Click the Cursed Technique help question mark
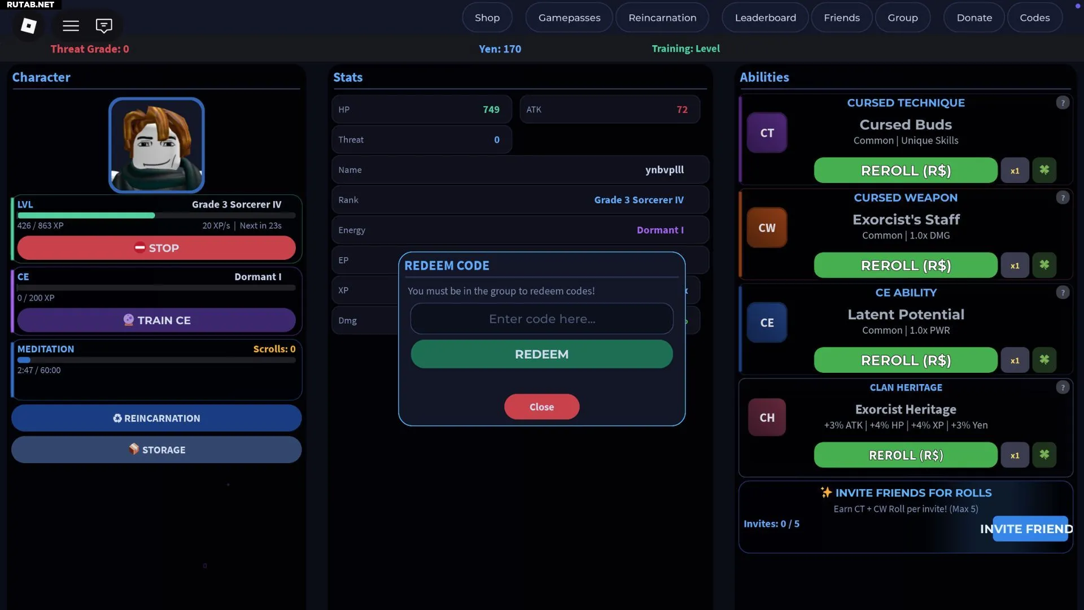 (1063, 103)
